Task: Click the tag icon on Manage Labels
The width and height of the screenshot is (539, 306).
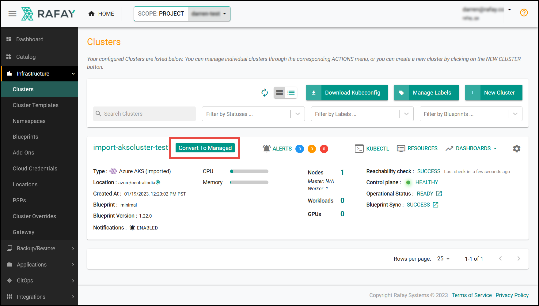Action: pyautogui.click(x=401, y=92)
